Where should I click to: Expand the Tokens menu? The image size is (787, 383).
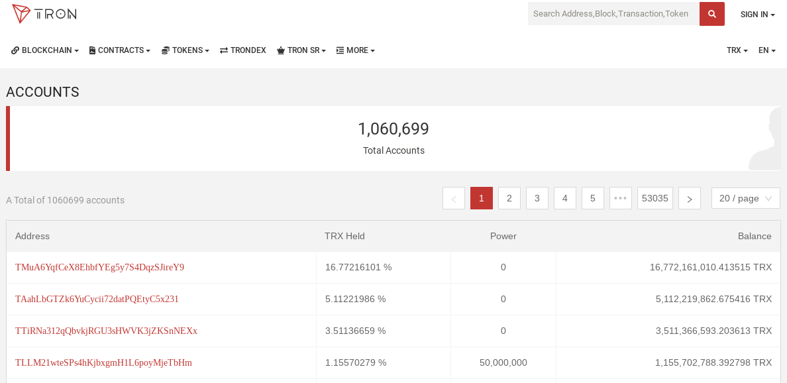[185, 50]
